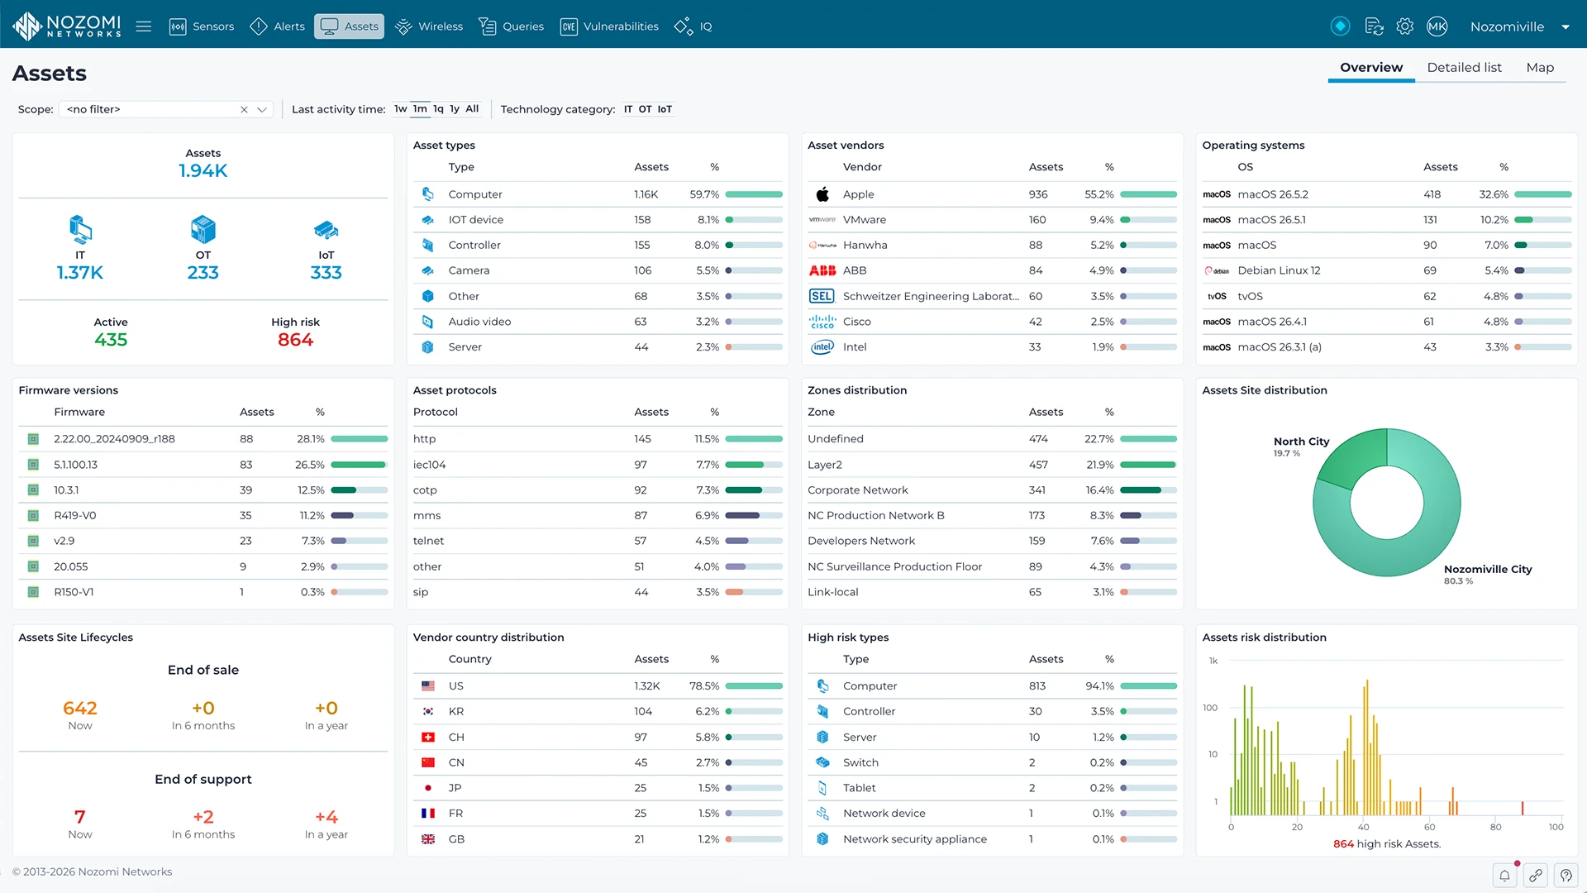Toggle the IoT technology category filter
Screen dimensions: 1587x893
click(x=665, y=109)
